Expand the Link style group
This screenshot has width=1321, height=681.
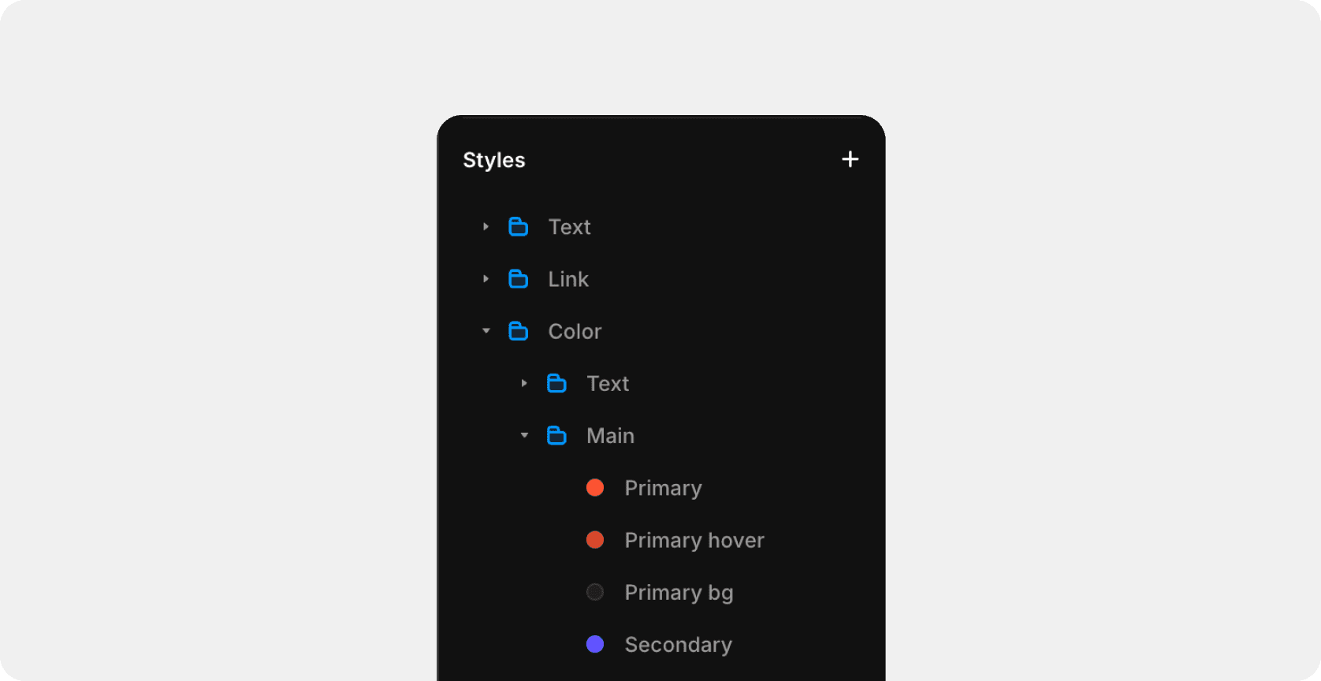tap(486, 278)
